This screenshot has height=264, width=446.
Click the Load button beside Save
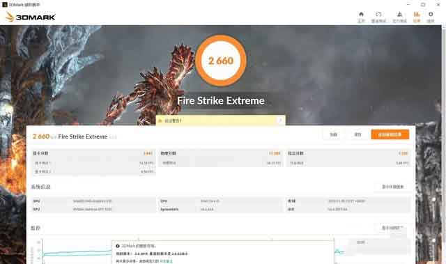coord(333,134)
